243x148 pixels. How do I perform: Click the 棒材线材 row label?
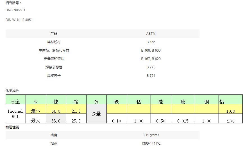tap(54, 42)
